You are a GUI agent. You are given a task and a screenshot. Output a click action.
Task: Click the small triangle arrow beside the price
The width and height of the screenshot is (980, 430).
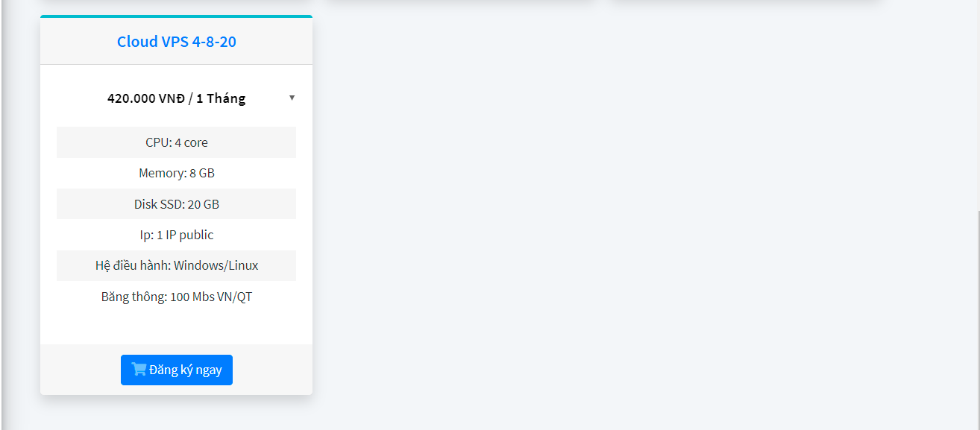point(292,98)
